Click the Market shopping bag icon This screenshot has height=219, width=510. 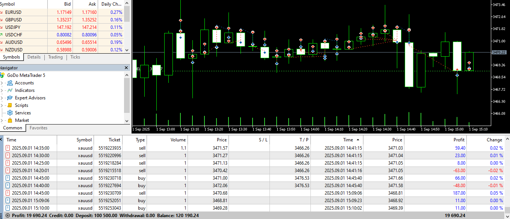[x=10, y=120]
